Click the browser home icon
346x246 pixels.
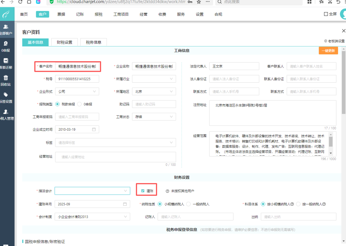pyautogui.click(x=29, y=2)
